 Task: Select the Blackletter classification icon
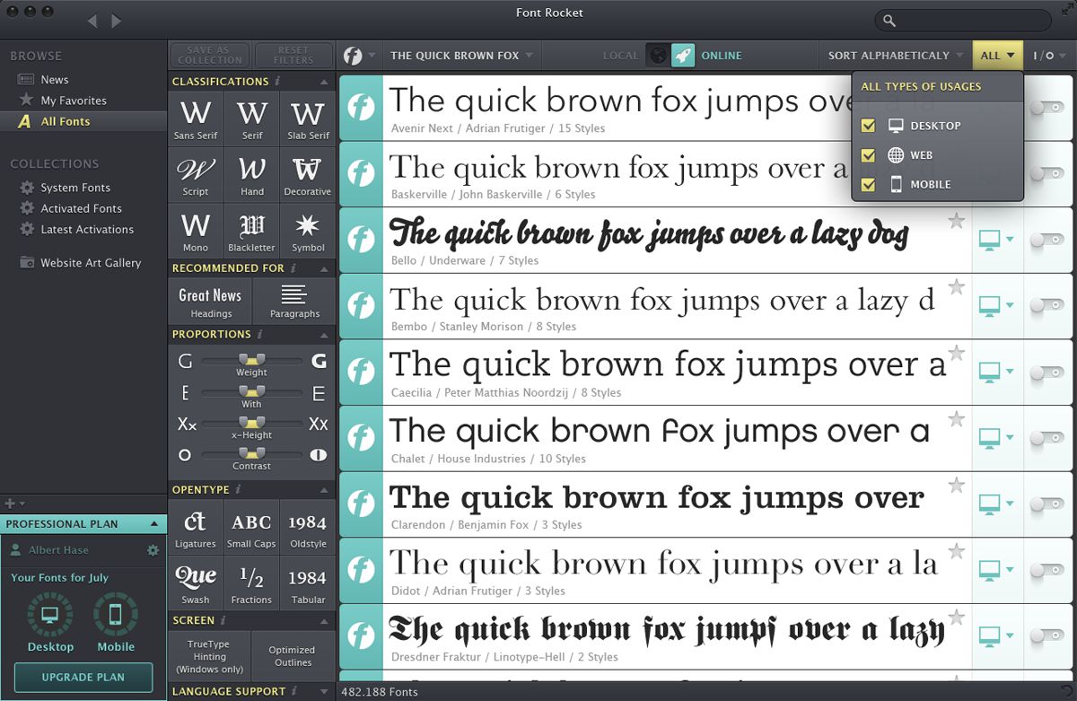(251, 229)
